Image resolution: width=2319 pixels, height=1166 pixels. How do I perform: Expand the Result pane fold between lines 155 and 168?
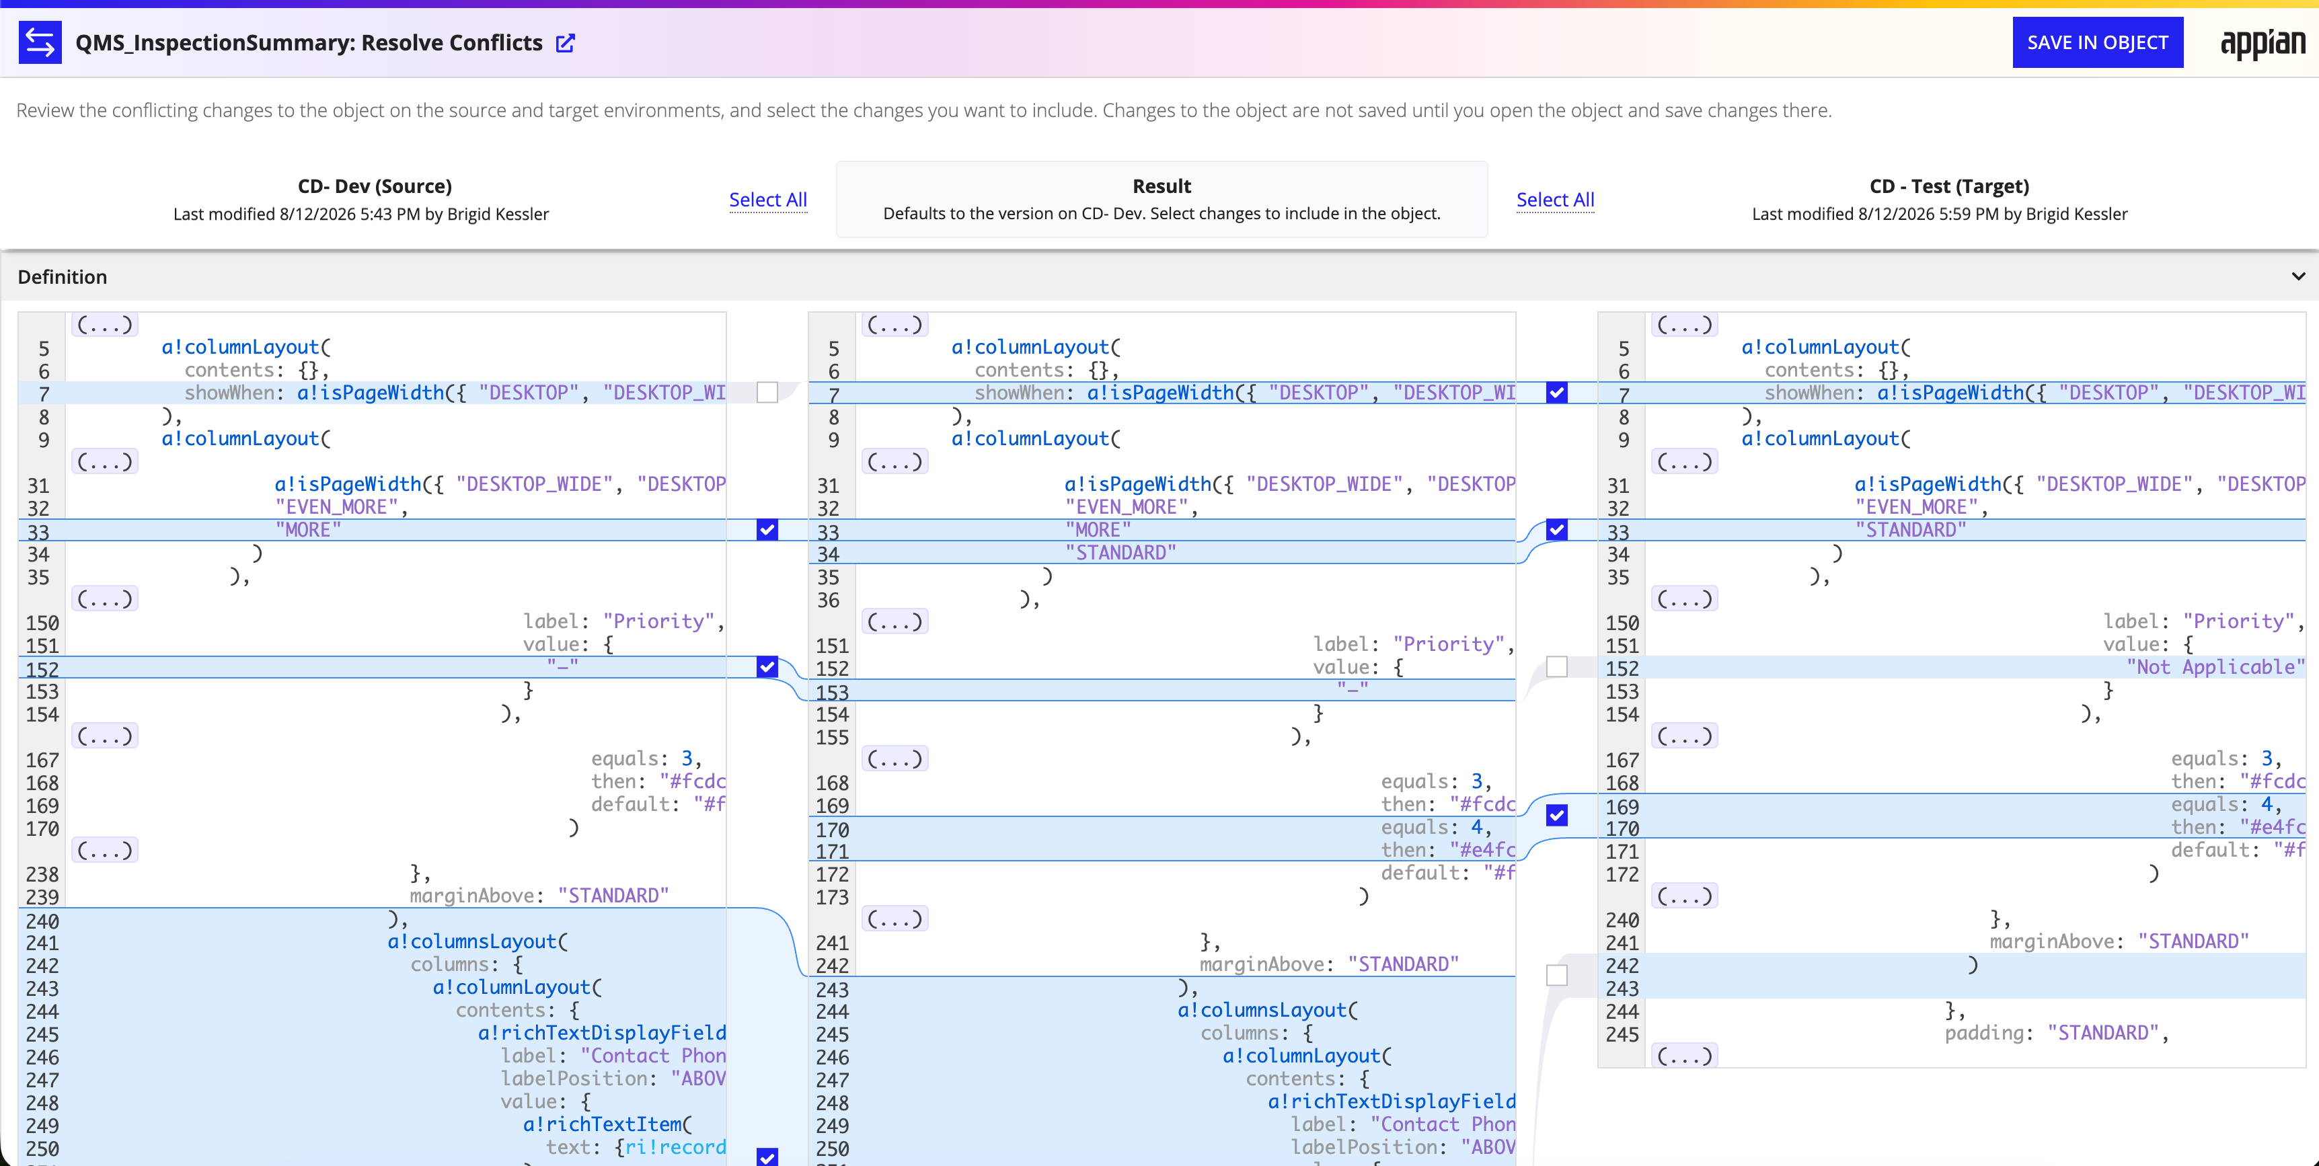pos(895,759)
